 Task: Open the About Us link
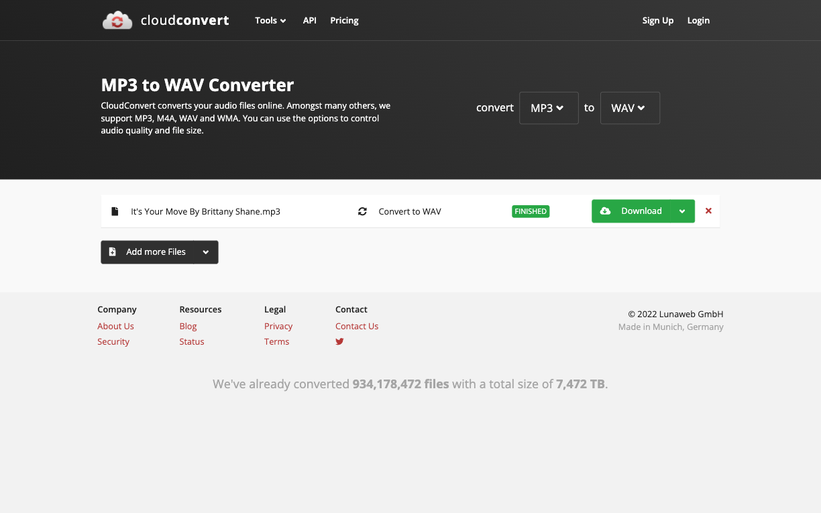115,326
